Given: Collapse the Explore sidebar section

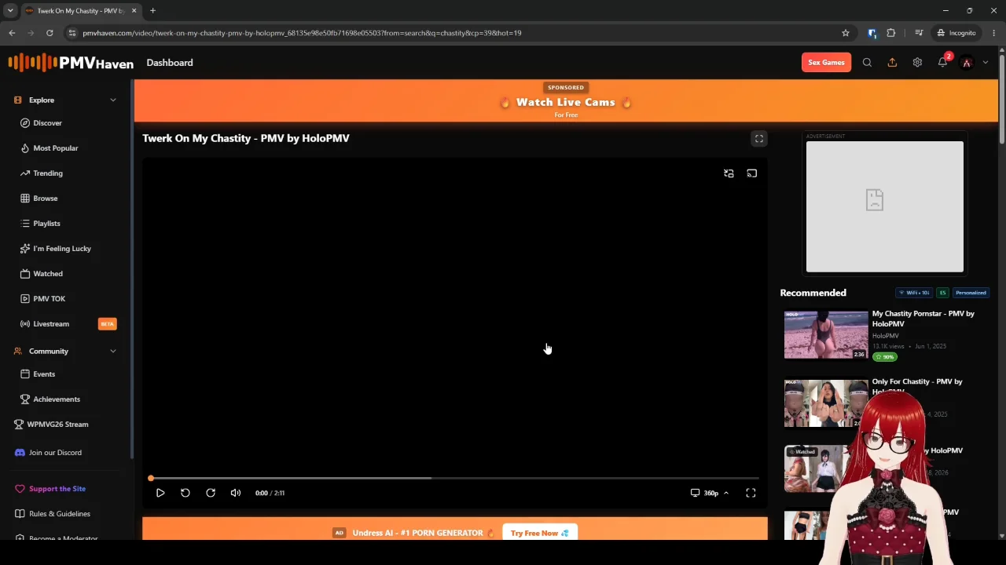Looking at the screenshot, I should pos(113,100).
